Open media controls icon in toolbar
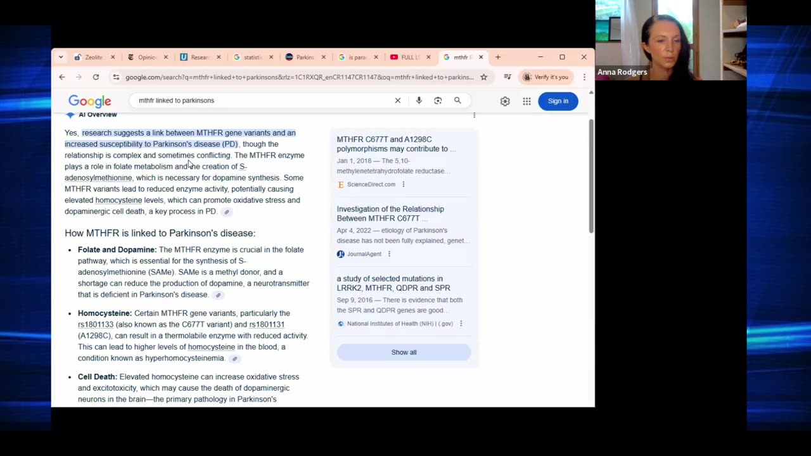Screen dimensions: 811x456 [x=508, y=77]
